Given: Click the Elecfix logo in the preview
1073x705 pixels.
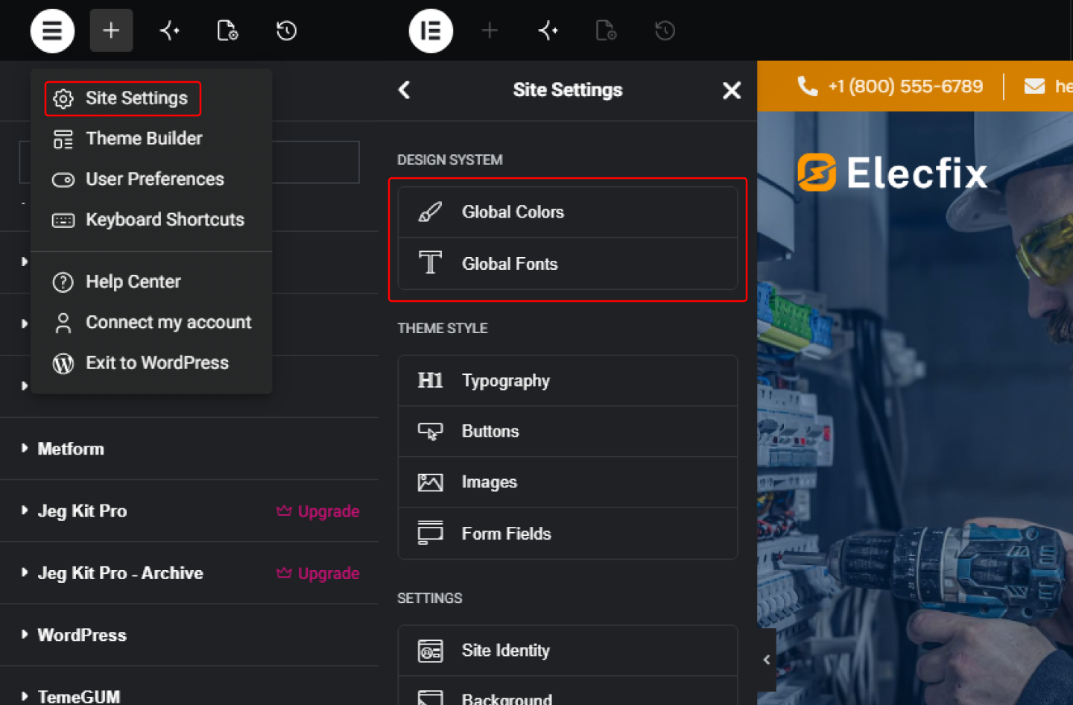Looking at the screenshot, I should pyautogui.click(x=892, y=173).
